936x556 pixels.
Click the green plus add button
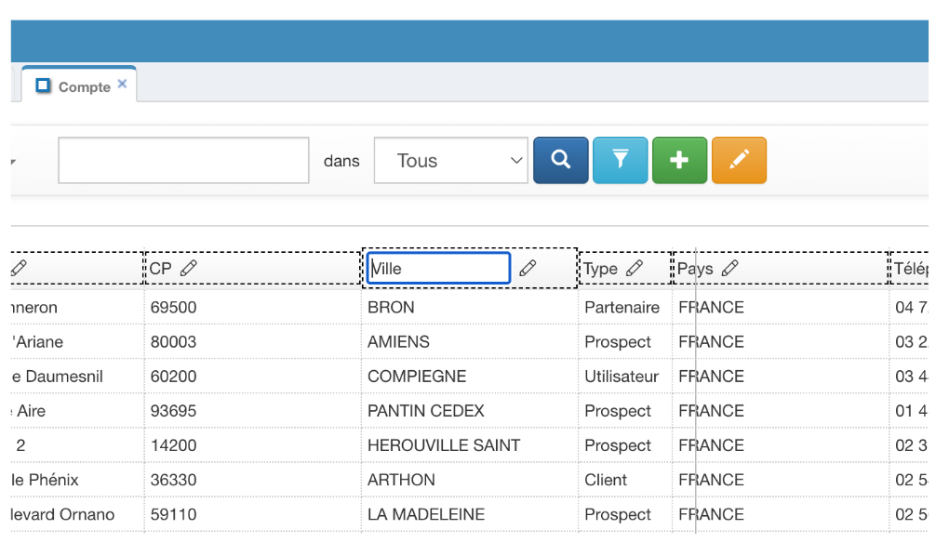pyautogui.click(x=679, y=160)
